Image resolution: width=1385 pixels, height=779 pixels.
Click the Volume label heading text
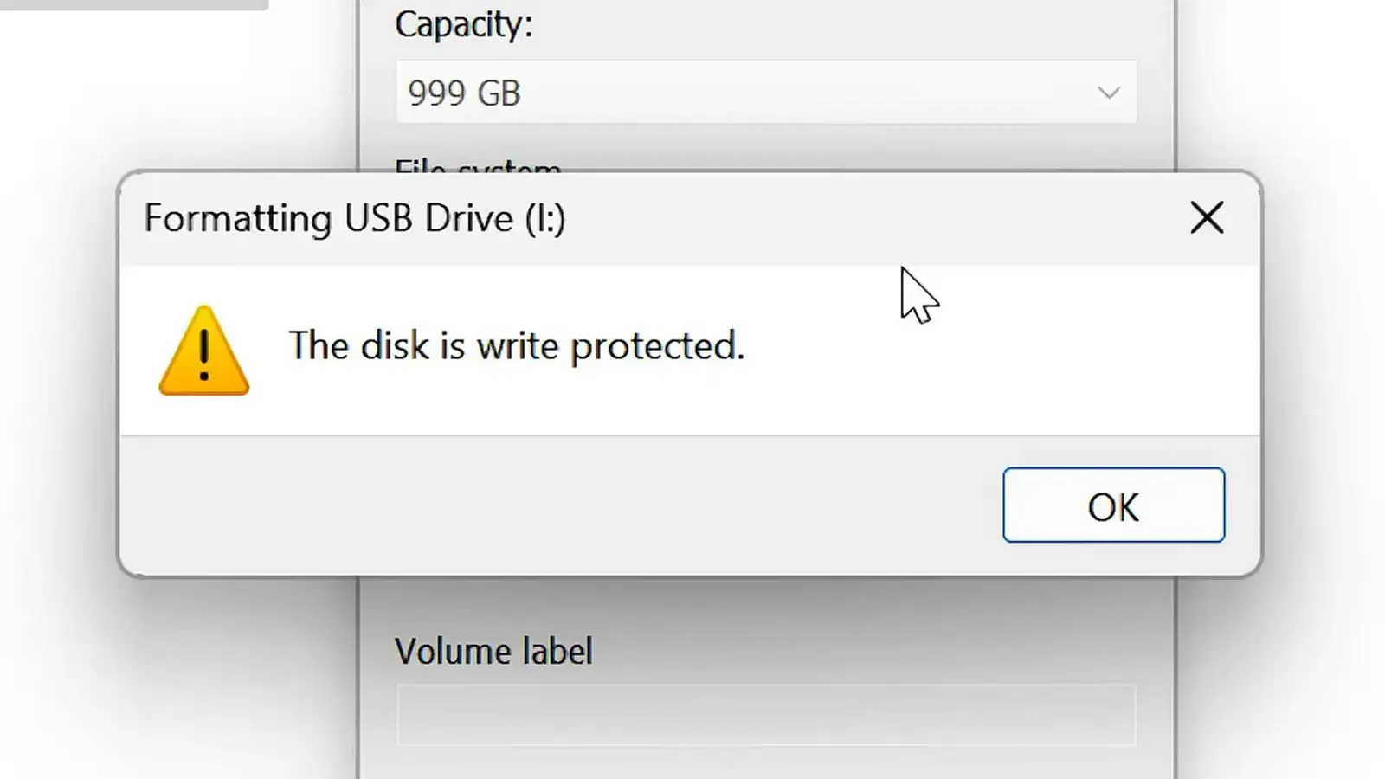(493, 652)
